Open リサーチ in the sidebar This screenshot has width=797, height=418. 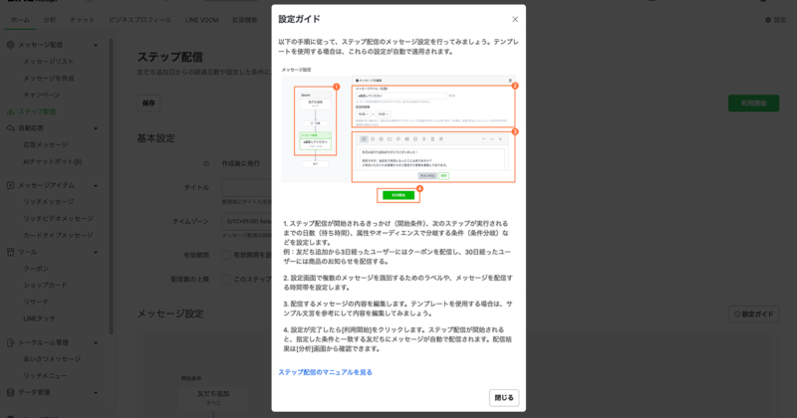point(36,302)
